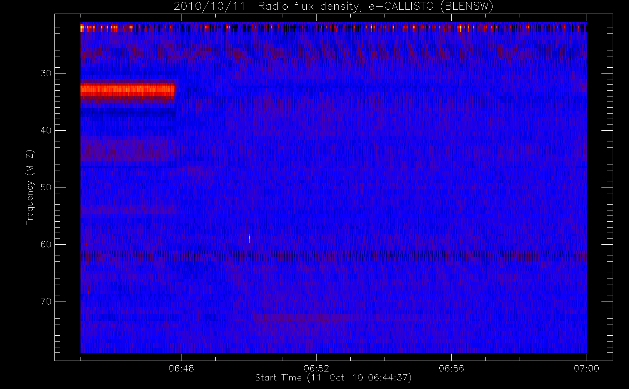This screenshot has height=389, width=629.
Task: Click the 'Start Time (11-Oct-10 06:44:37)' label
Action: click(333, 378)
